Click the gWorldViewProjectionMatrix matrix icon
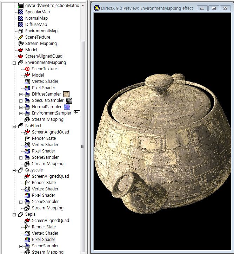 pos(21,6)
